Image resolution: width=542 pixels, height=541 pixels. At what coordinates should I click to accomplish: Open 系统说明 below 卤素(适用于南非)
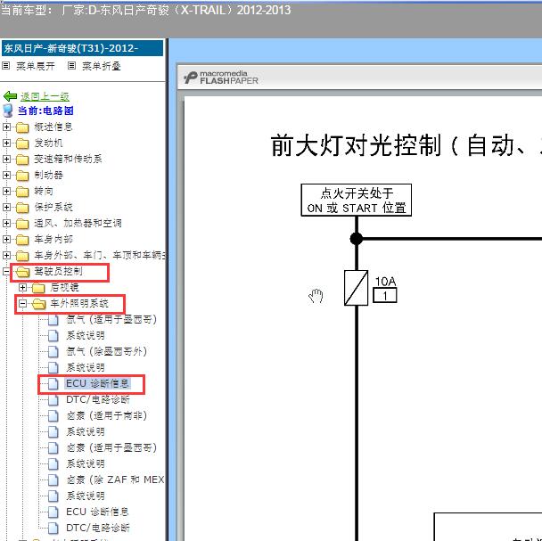tap(86, 431)
